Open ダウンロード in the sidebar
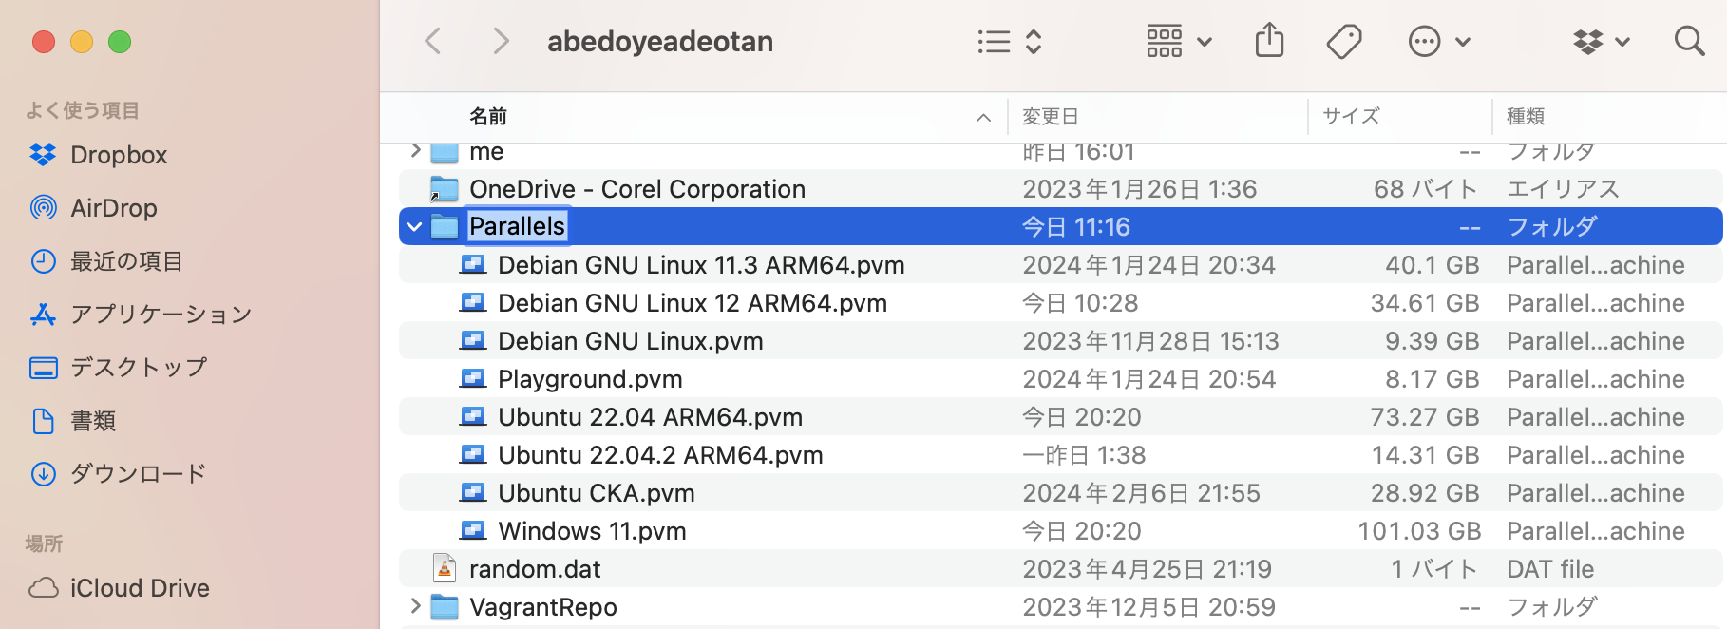Viewport: 1727px width, 629px height. (x=138, y=473)
